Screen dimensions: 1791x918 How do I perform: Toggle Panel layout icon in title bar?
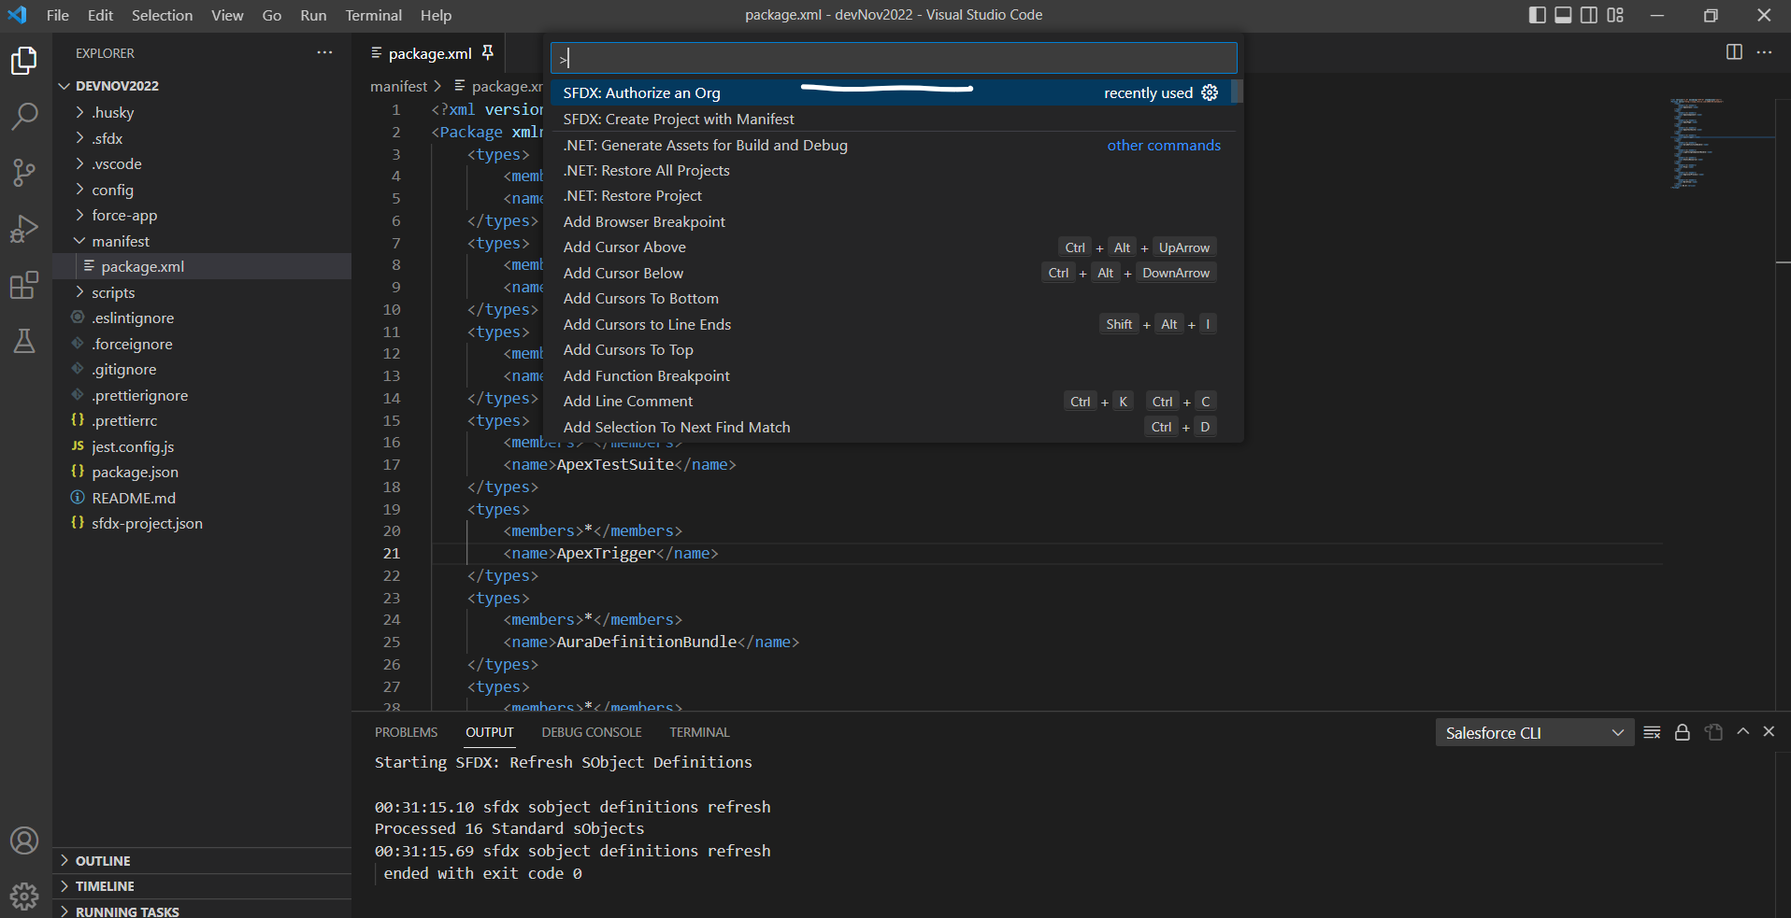1563,15
